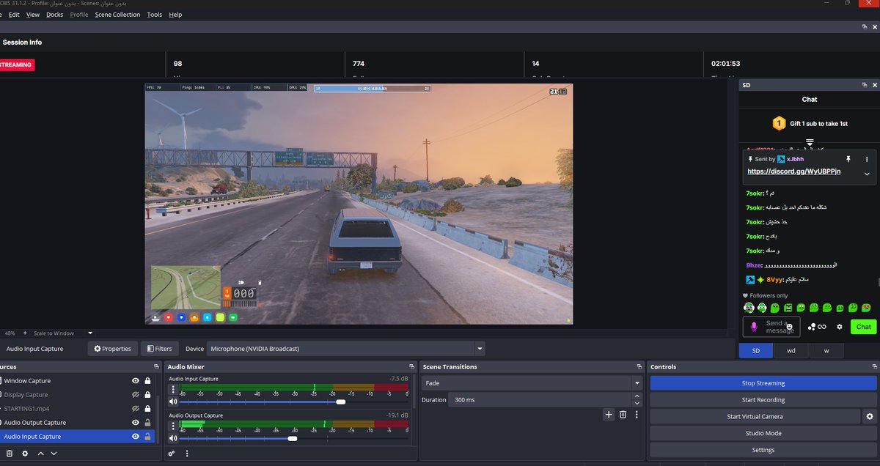Hide Window Capture source eye icon
Image resolution: width=880 pixels, height=466 pixels.
(136, 381)
